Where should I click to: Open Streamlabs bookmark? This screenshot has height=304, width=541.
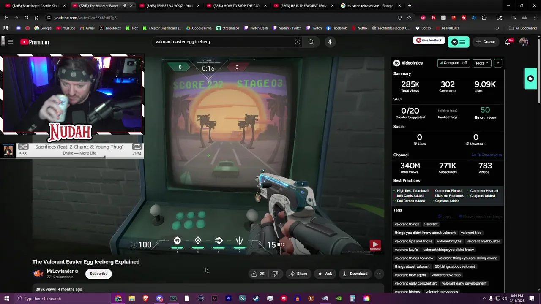(227, 28)
